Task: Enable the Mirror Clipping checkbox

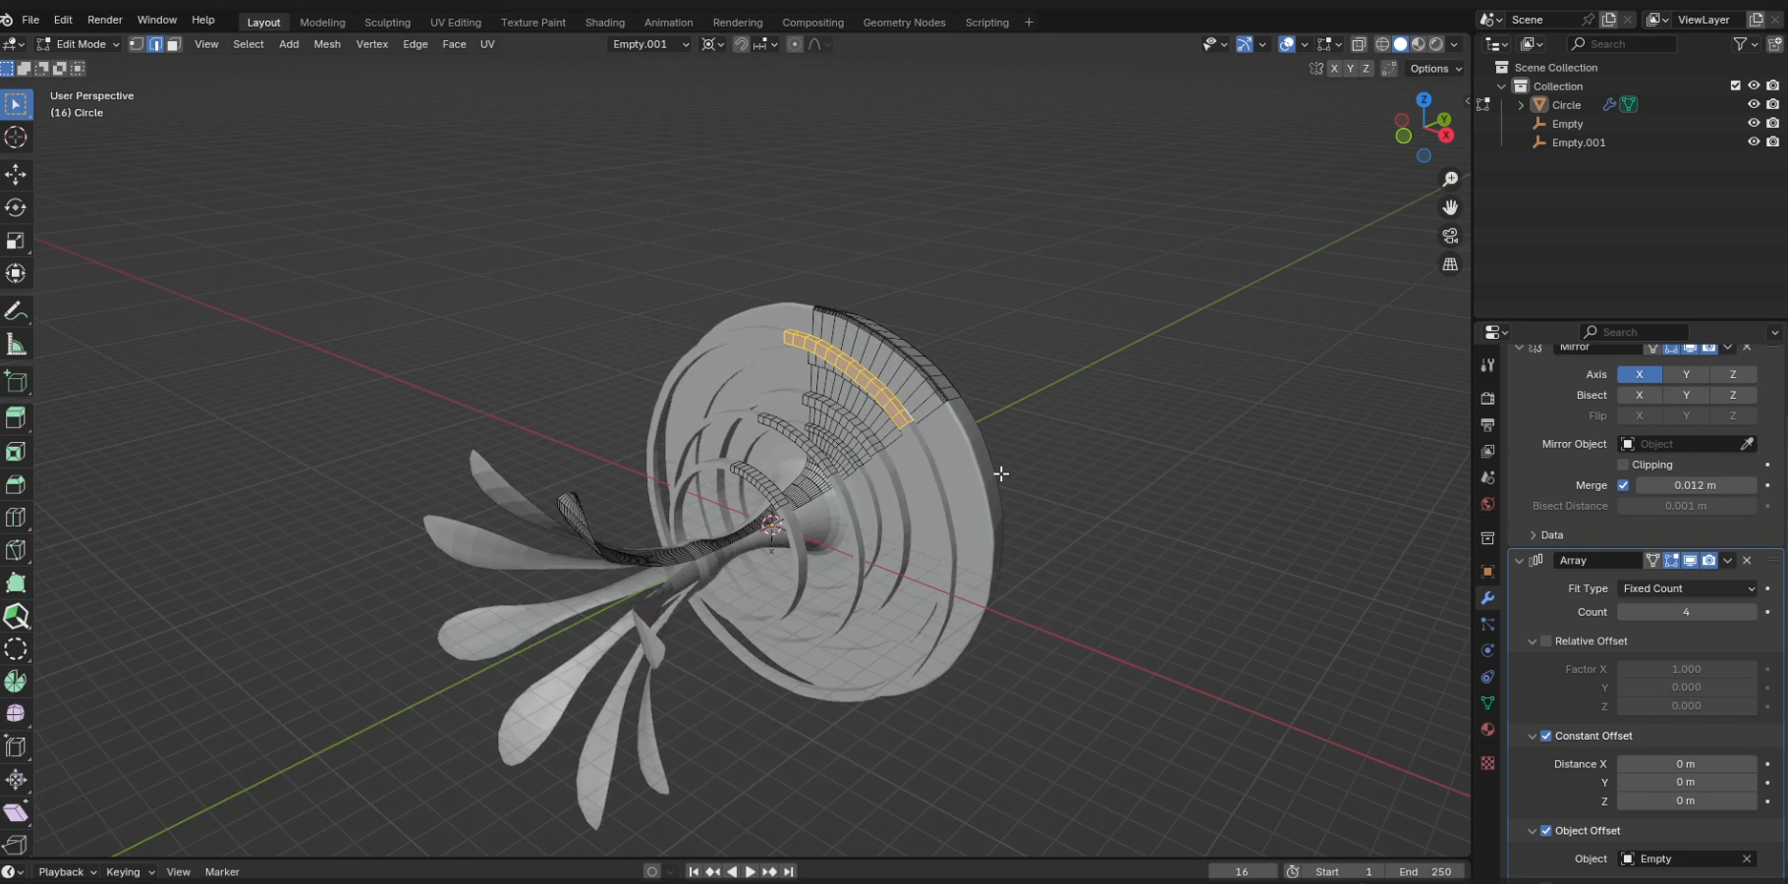Action: tap(1623, 465)
